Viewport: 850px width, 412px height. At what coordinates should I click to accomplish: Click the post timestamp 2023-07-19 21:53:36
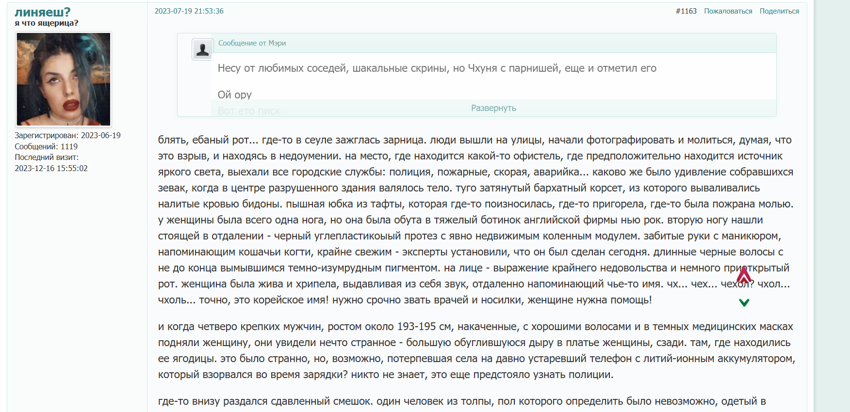coord(189,11)
